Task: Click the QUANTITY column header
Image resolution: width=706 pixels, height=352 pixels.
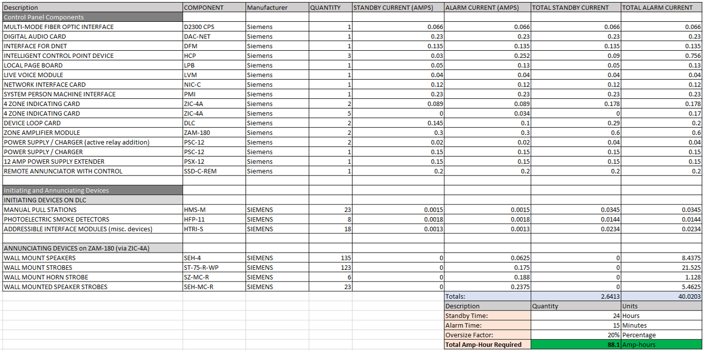Action: click(329, 8)
